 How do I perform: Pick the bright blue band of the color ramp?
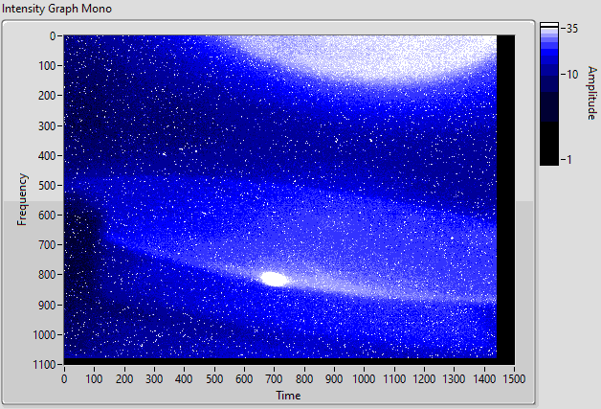pyautogui.click(x=549, y=48)
